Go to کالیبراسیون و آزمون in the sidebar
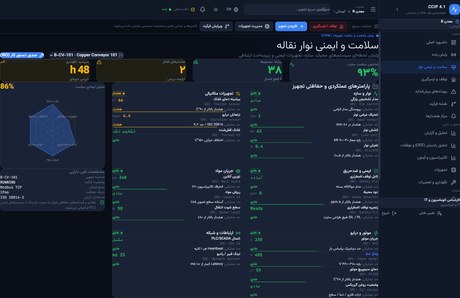This screenshot has height=298, width=460. tap(420, 158)
